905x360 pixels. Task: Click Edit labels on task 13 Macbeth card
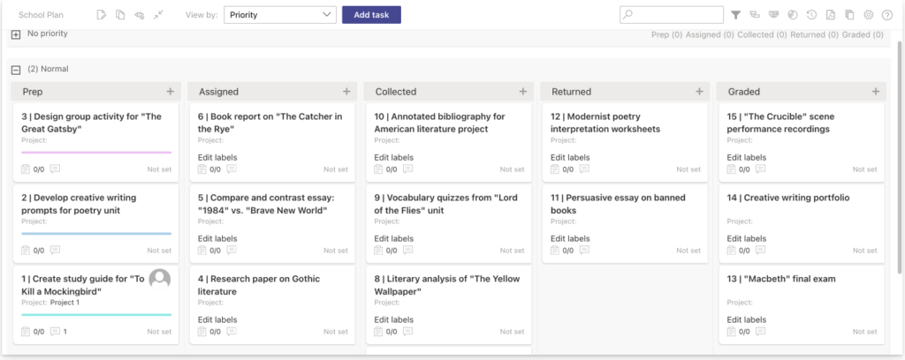point(746,319)
